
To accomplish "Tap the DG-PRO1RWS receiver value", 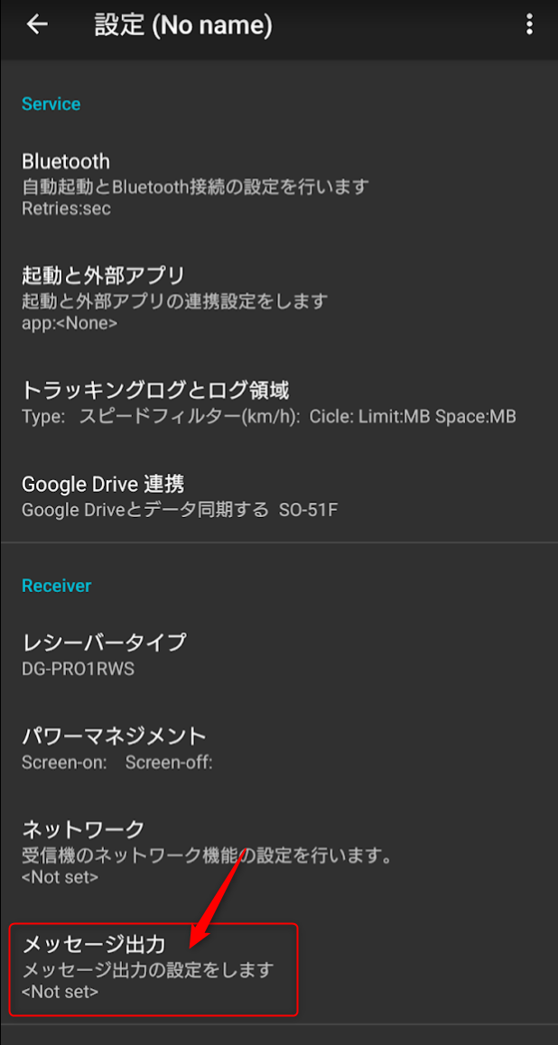I will [79, 669].
